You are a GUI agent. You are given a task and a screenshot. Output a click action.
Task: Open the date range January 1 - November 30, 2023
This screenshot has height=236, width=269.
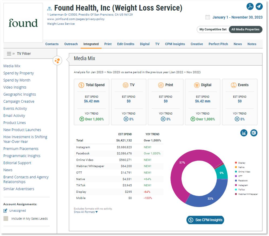click(x=237, y=17)
